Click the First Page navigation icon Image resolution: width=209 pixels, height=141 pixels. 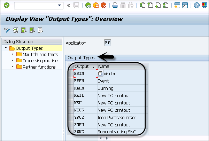pyautogui.click(x=142, y=6)
